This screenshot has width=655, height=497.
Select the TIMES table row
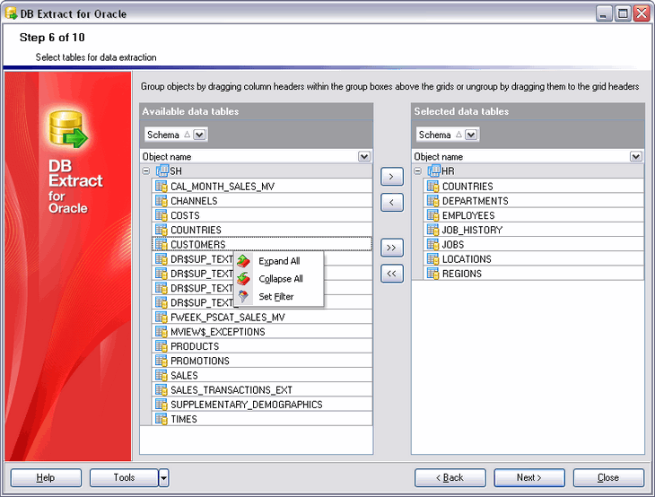[x=262, y=418]
